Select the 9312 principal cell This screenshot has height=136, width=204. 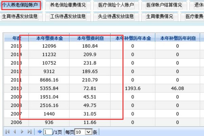49,71
